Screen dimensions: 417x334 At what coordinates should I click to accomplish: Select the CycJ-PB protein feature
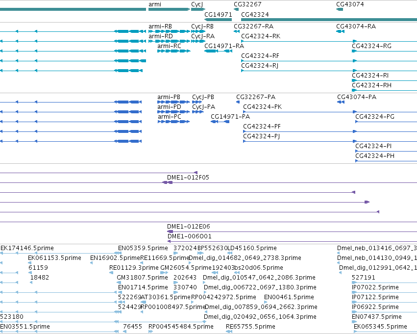coord(197,102)
